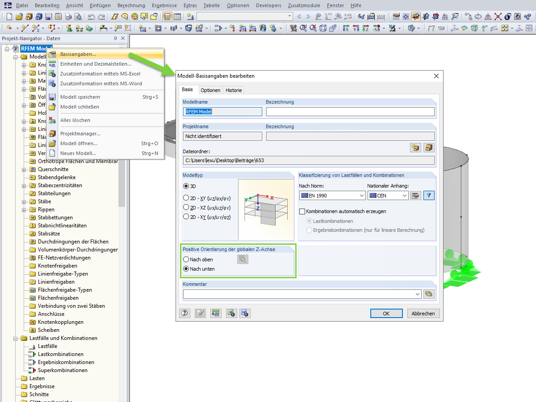Click the view in Z direction icon
The image size is (536, 402).
366,28
